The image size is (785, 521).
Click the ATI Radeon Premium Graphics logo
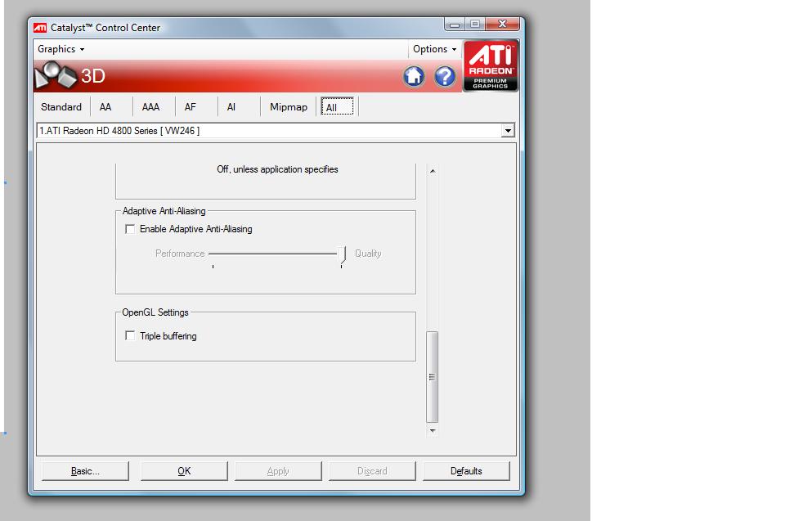pyautogui.click(x=491, y=66)
